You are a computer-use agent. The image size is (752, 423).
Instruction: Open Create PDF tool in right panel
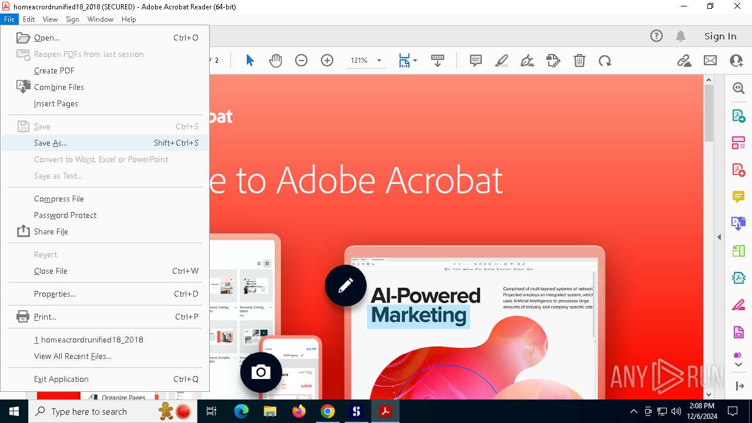738,170
